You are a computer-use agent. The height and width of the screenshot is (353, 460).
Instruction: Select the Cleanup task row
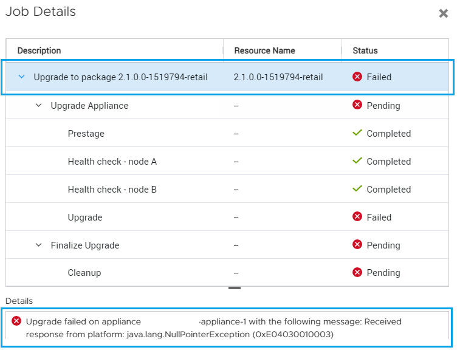point(84,273)
